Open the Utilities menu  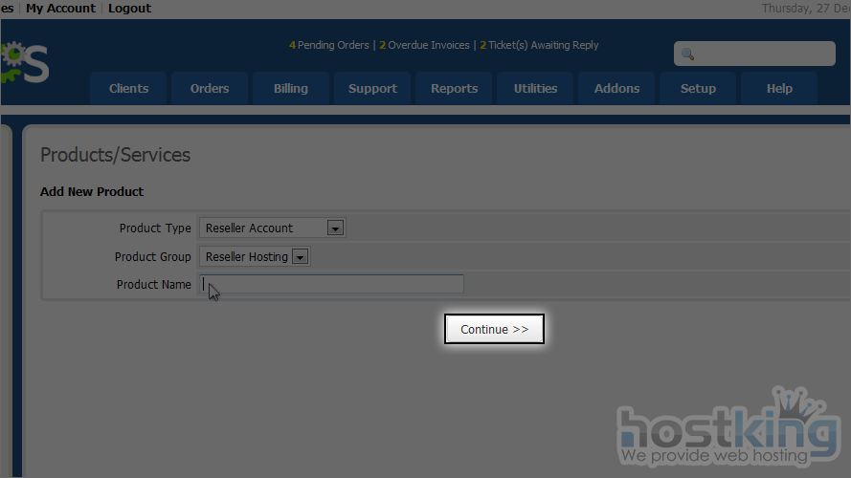coord(535,88)
